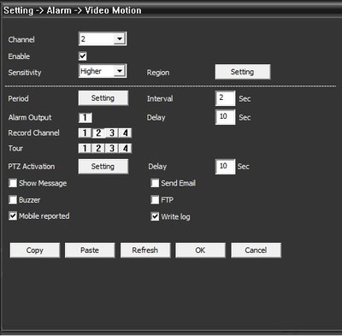The image size is (342, 336).
Task: Open the Period Setting button
Action: point(103,98)
